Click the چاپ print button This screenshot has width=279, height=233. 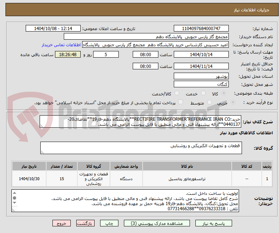tap(109, 223)
